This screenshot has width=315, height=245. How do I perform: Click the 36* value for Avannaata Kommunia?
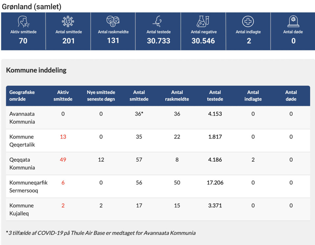tap(139, 114)
